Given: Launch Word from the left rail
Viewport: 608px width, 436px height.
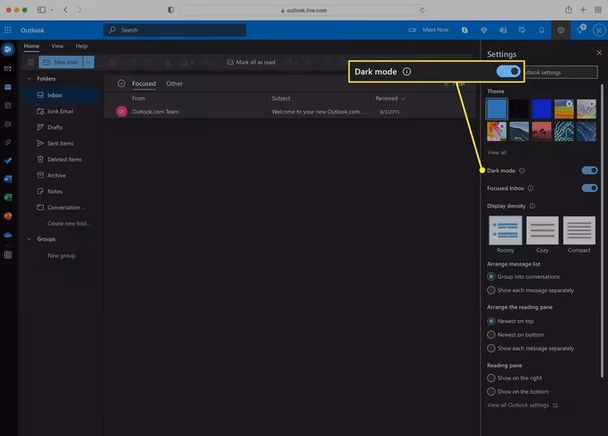Looking at the screenshot, I should [x=8, y=178].
